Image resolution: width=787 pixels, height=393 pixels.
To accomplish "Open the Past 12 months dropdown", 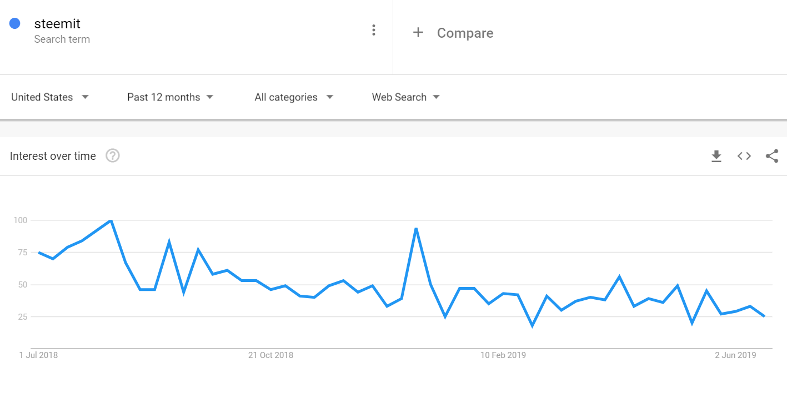I will pos(171,97).
